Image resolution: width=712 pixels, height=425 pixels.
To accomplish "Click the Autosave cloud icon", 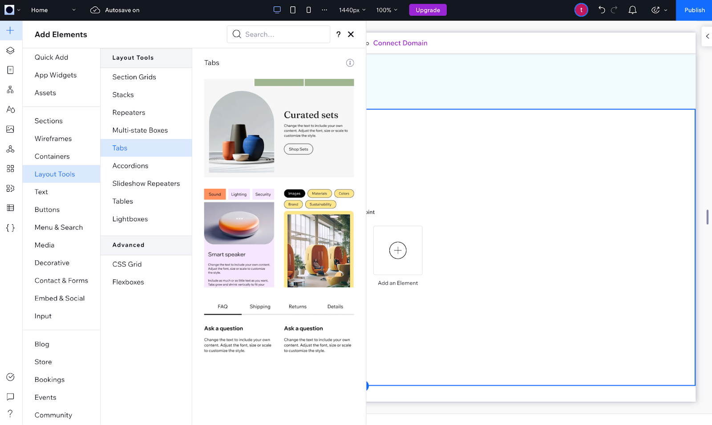I will click(x=95, y=10).
